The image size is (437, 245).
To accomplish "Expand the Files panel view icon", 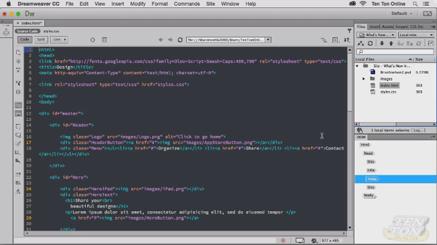I will click(x=430, y=44).
